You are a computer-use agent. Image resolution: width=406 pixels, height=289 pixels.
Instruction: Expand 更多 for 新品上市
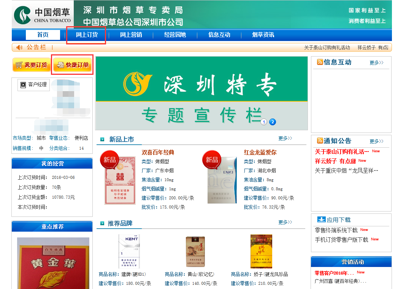click(285, 138)
